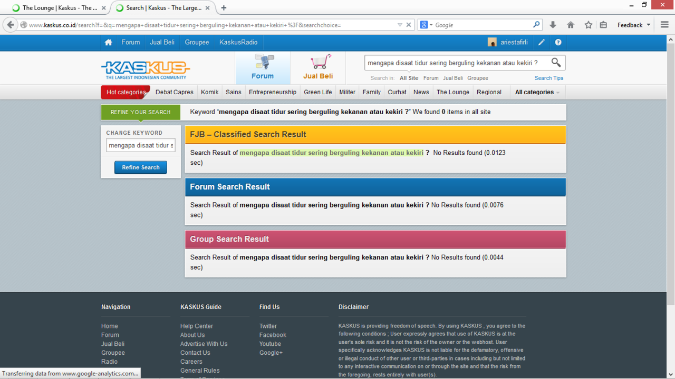Submit search with the Kaskus magnifier icon
Viewport: 675px width, 379px height.
[556, 63]
